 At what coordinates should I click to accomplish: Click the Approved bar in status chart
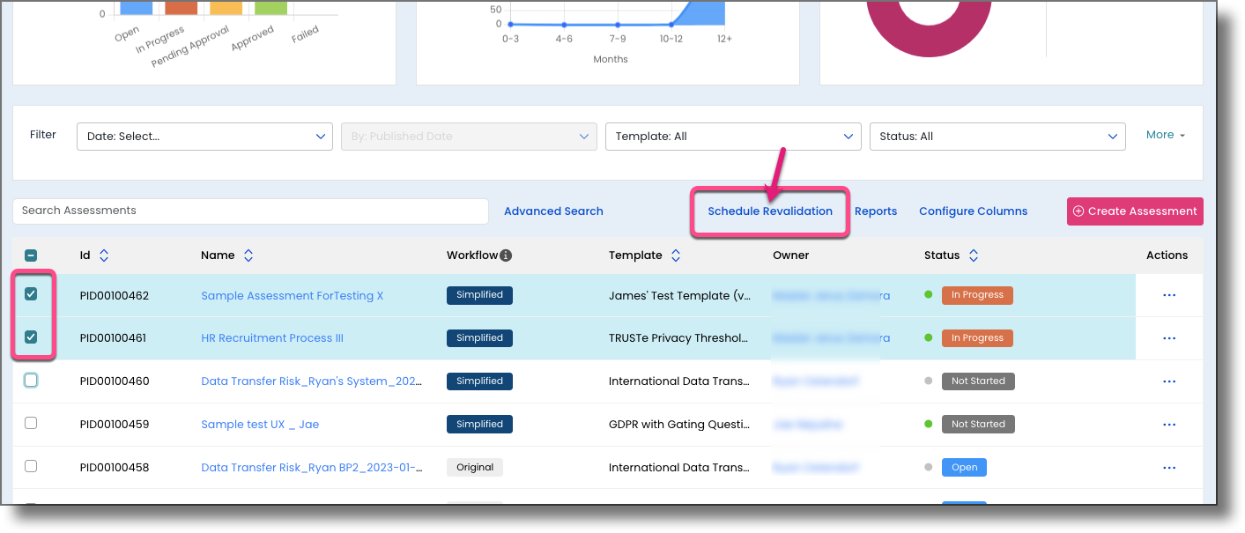tap(271, 7)
